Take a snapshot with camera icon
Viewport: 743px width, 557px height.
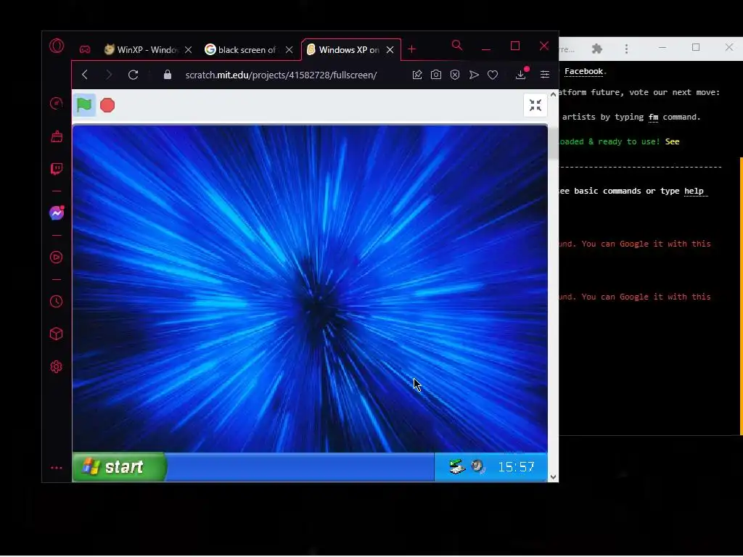pyautogui.click(x=436, y=75)
